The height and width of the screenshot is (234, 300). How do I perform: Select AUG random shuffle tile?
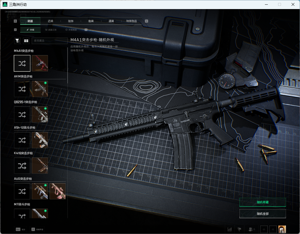tap(22, 191)
